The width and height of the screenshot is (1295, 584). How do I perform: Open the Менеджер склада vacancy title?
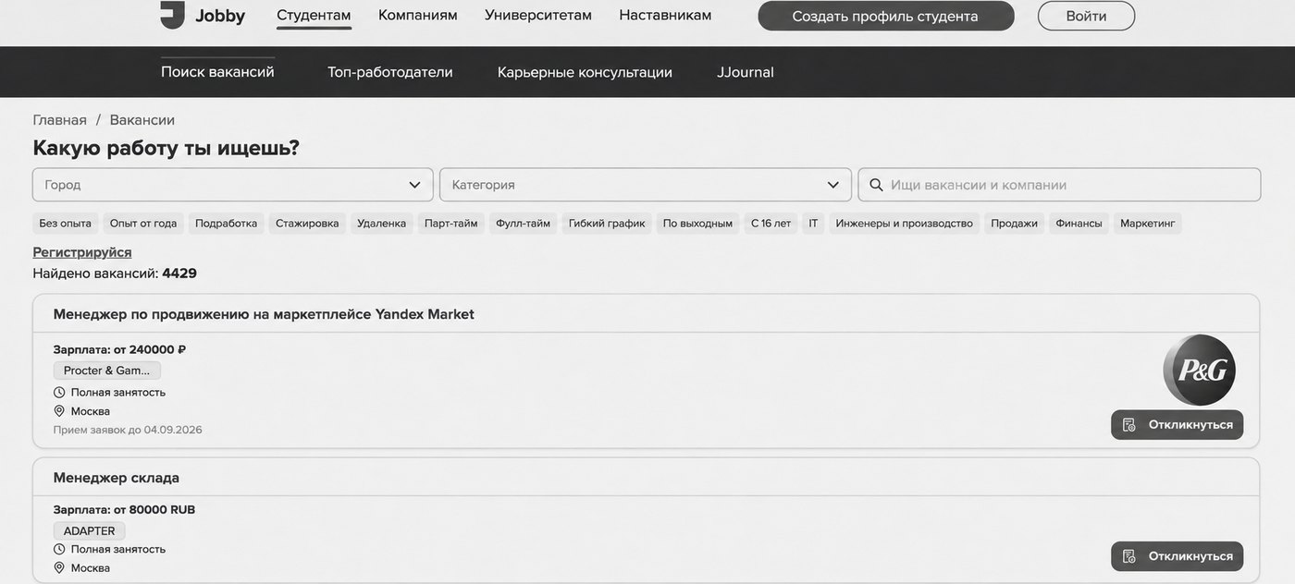[x=117, y=478]
